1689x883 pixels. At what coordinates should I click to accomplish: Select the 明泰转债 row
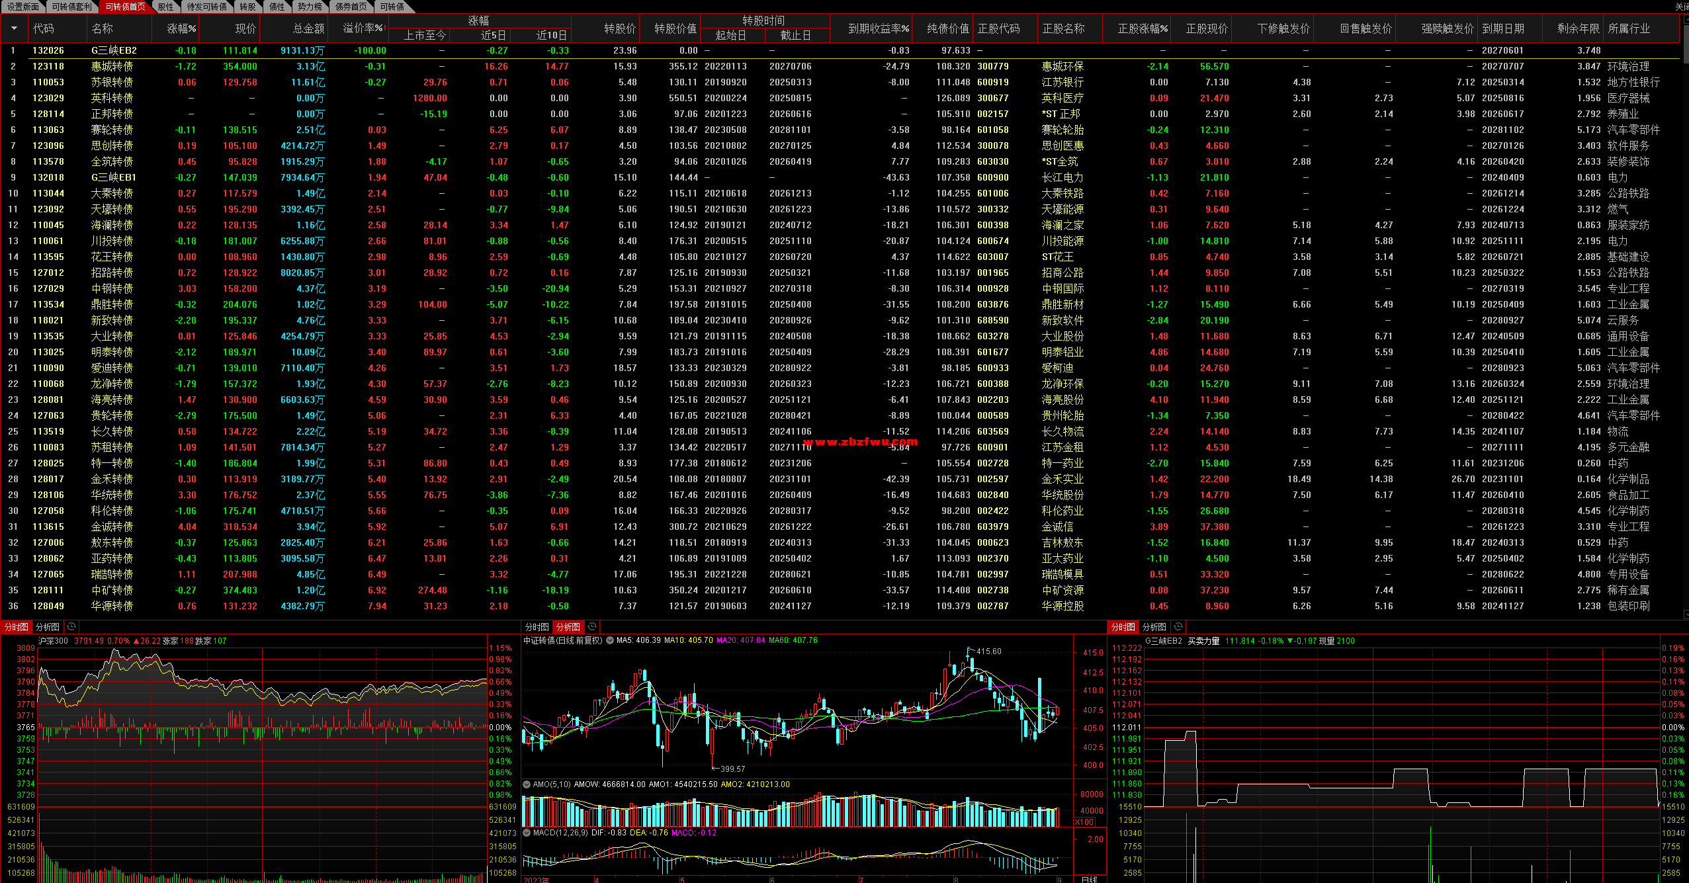pos(840,352)
